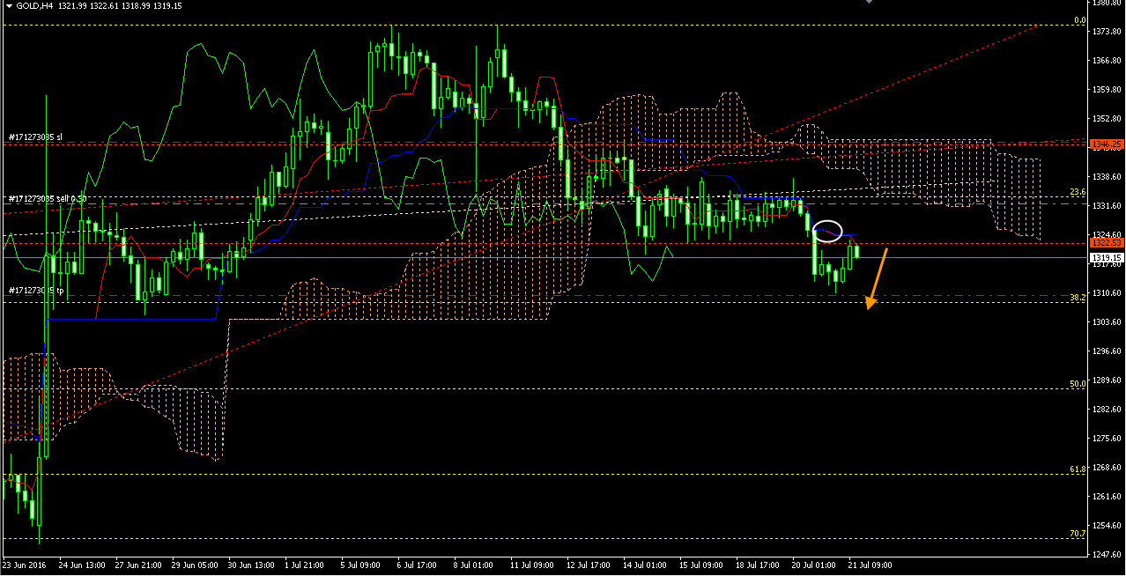Click the 23 Jun 2016 date label

point(24,565)
